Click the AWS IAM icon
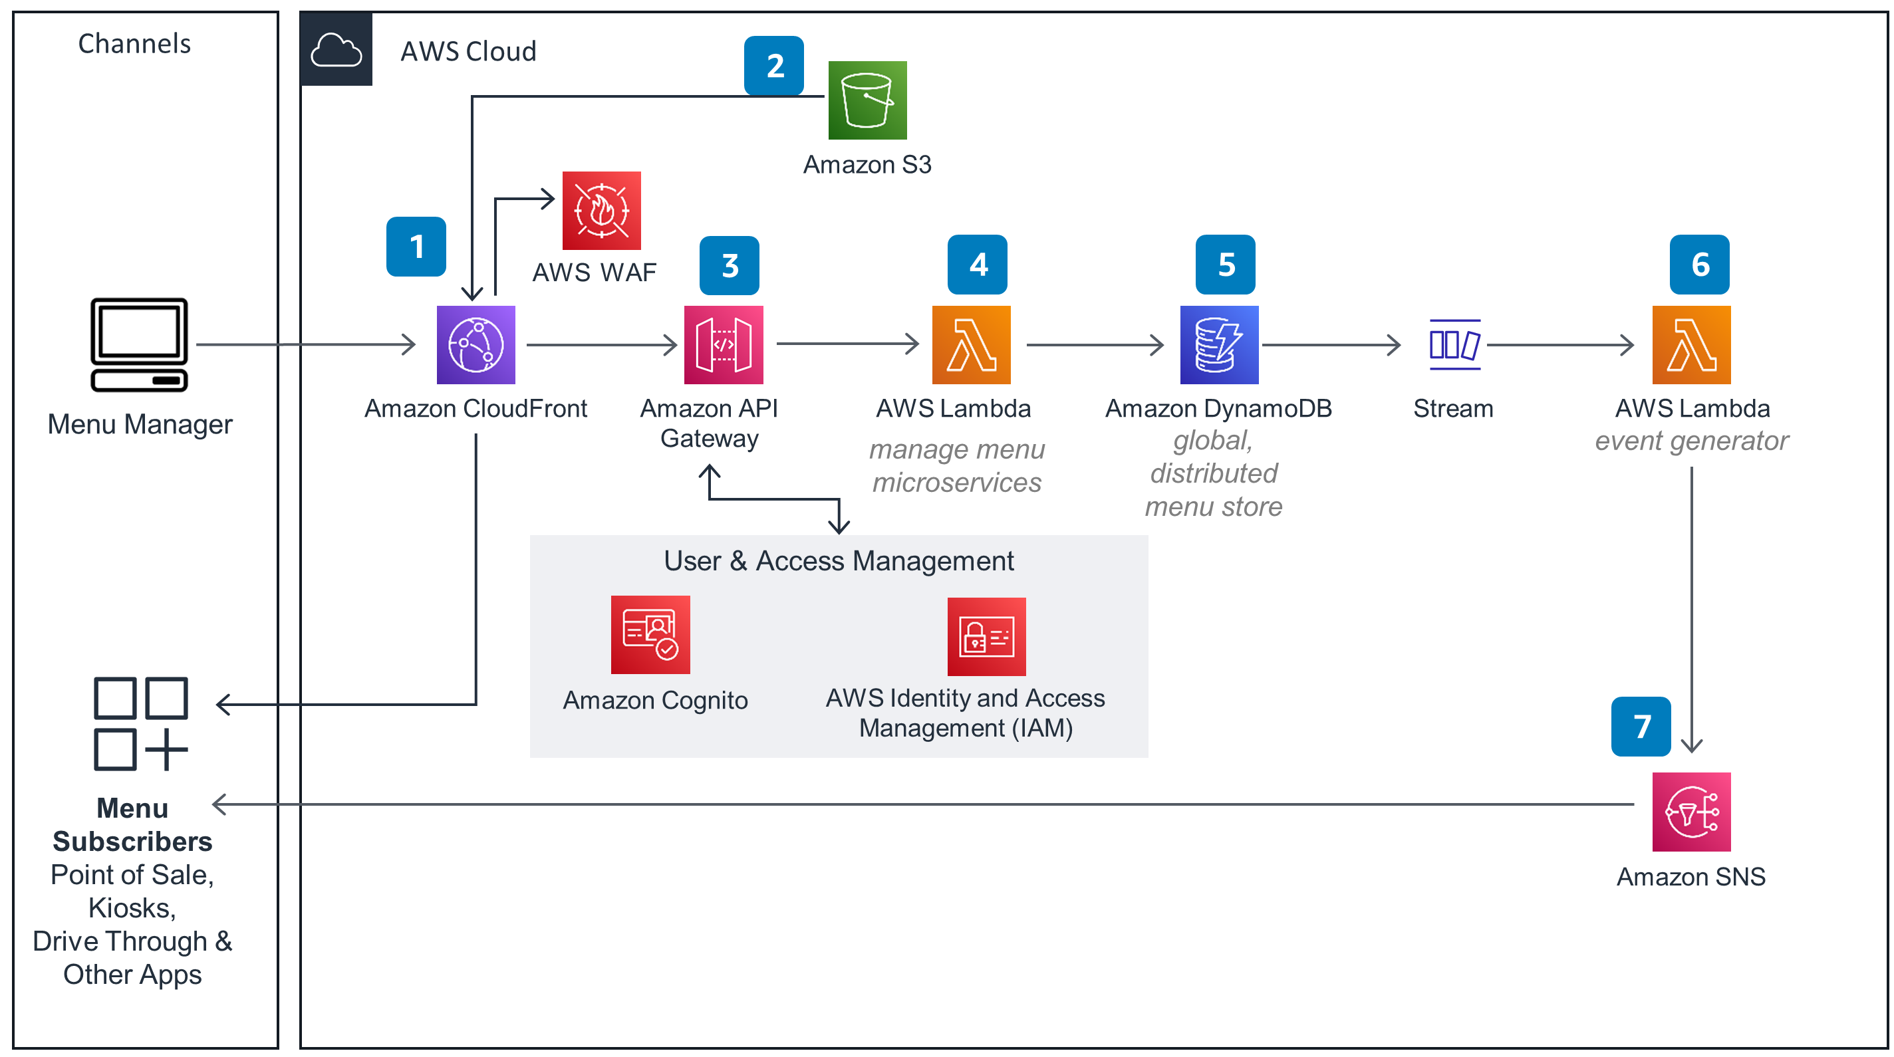This screenshot has width=1894, height=1057. [x=984, y=637]
